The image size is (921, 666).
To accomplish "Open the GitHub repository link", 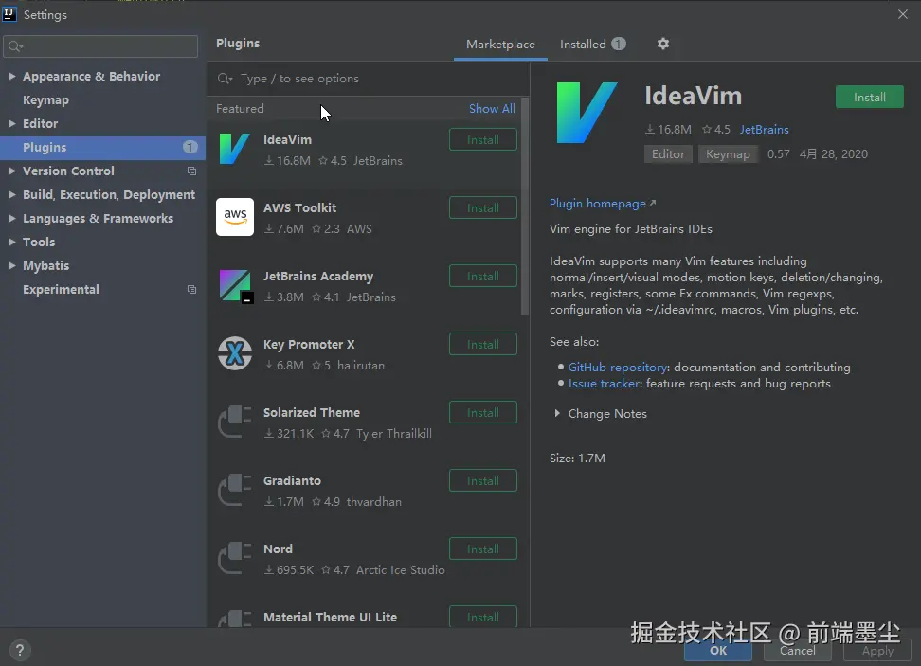I will (618, 368).
